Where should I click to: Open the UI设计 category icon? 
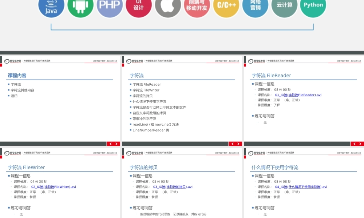pos(139,6)
